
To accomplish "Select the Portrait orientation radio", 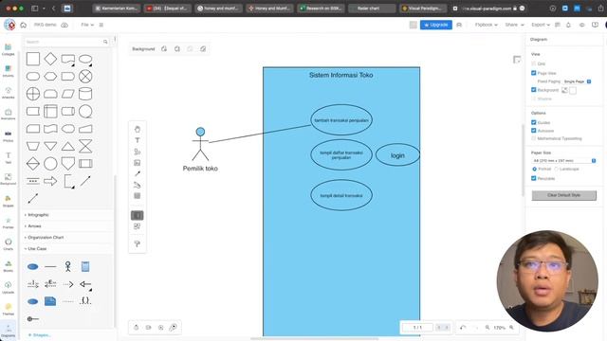I will click(534, 169).
